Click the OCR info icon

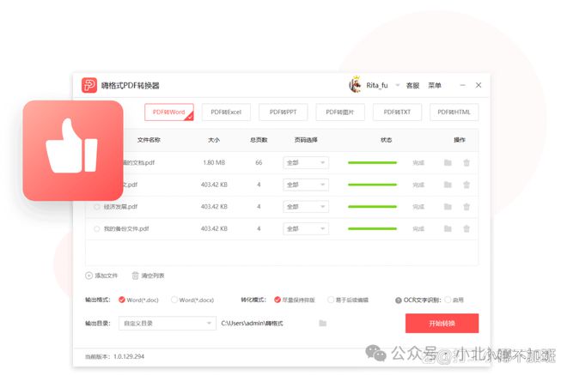tap(398, 300)
